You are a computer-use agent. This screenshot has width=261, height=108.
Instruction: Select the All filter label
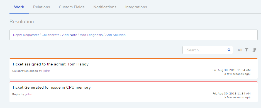240,50
